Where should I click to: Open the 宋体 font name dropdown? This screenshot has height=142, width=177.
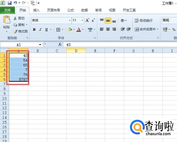click(70, 20)
